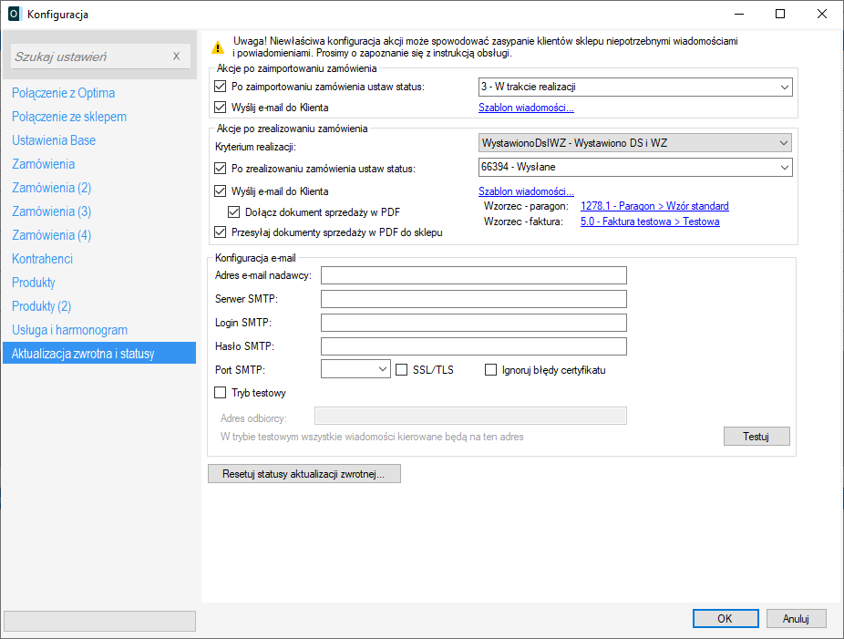Viewport: 844px width, 639px height.
Task: Open the Port SMTP dropdown
Action: (x=355, y=369)
